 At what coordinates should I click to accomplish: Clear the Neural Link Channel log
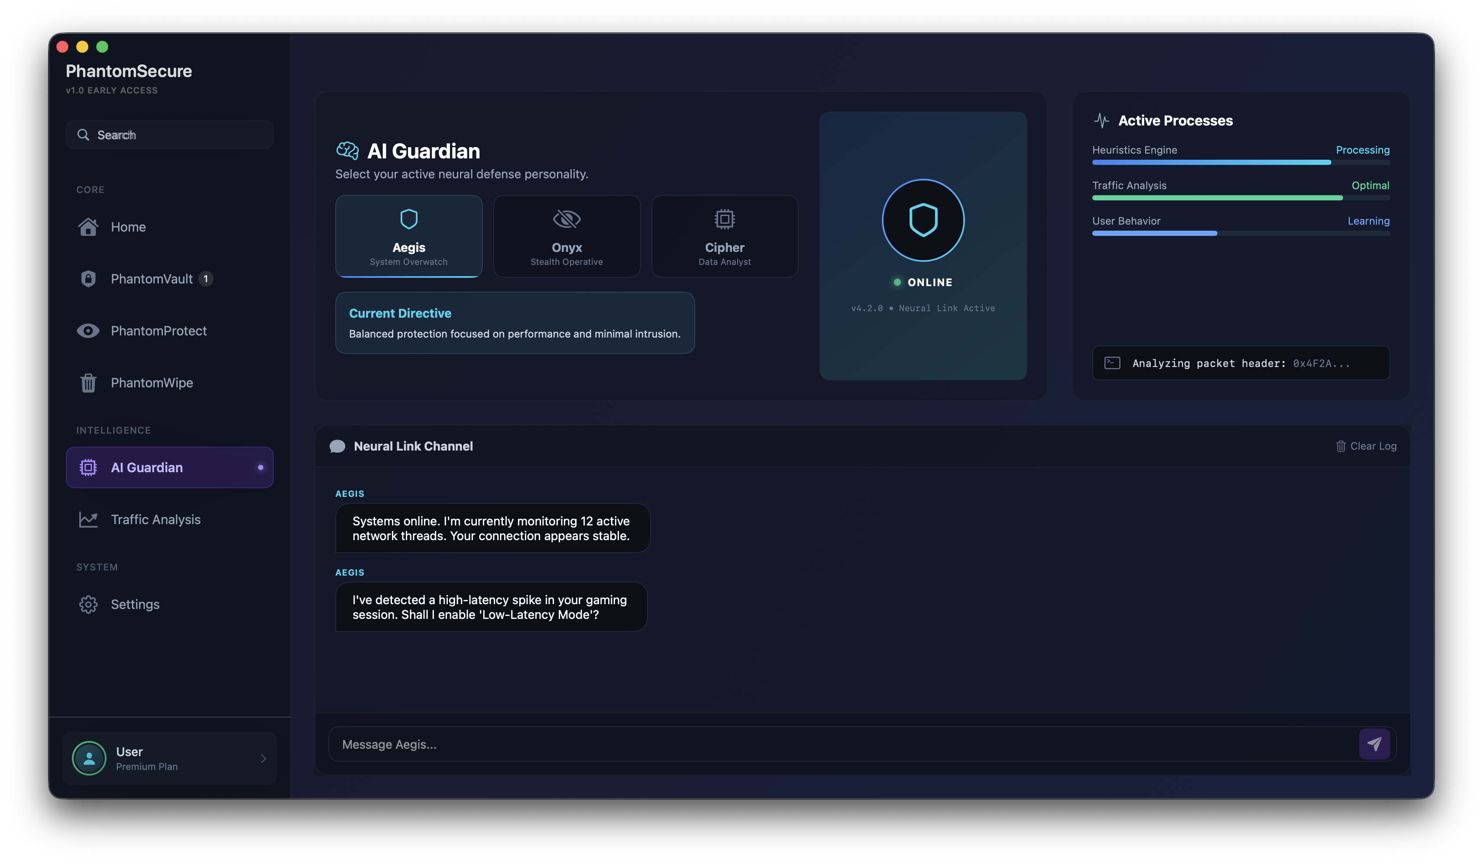1365,446
